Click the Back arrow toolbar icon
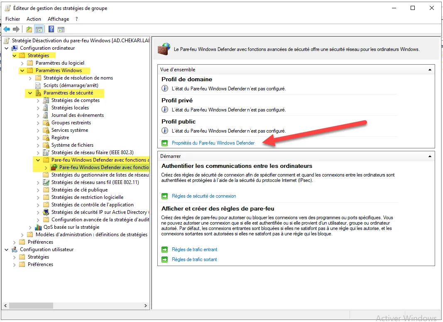Screen dimensions: 443x322 [7, 29]
